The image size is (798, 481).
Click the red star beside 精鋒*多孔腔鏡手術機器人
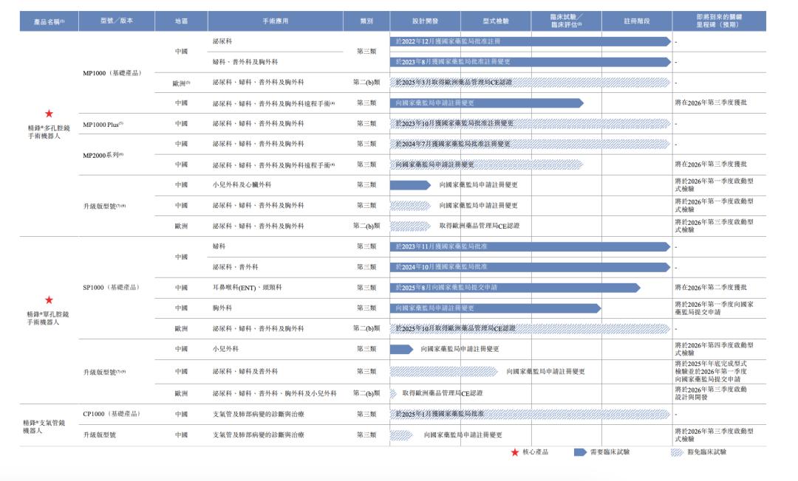tap(48, 114)
